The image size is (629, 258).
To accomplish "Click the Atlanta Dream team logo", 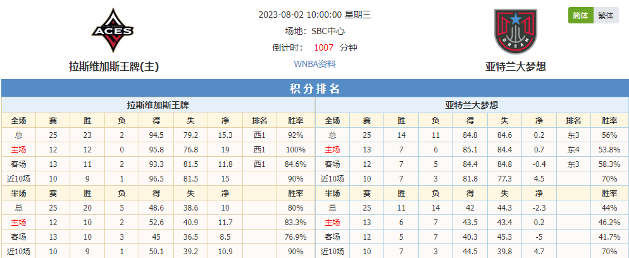I will [x=516, y=31].
